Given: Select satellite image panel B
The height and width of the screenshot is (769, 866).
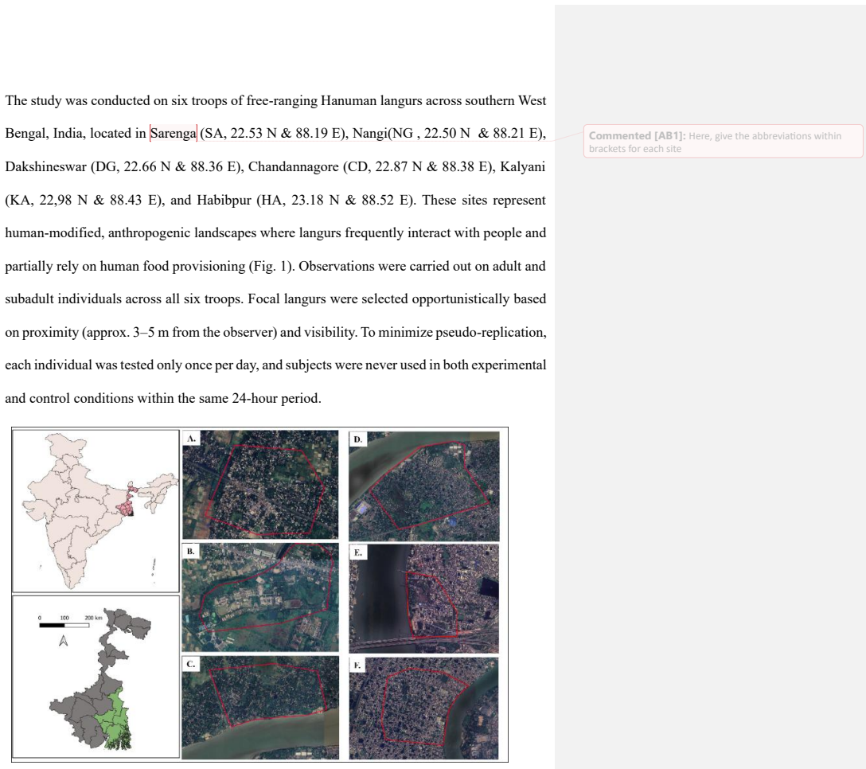Looking at the screenshot, I should click(x=260, y=597).
